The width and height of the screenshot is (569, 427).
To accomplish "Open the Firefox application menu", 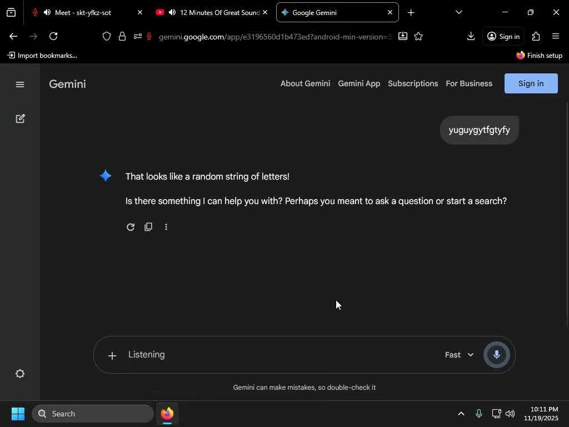I will (x=556, y=36).
